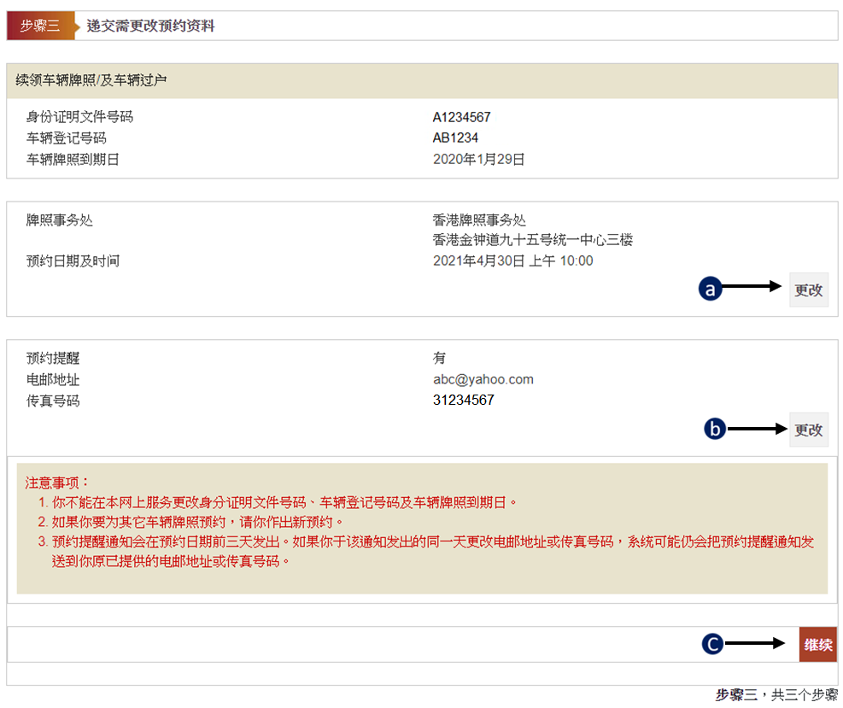Select the identity document number A1234567
843x708 pixels.
461,118
